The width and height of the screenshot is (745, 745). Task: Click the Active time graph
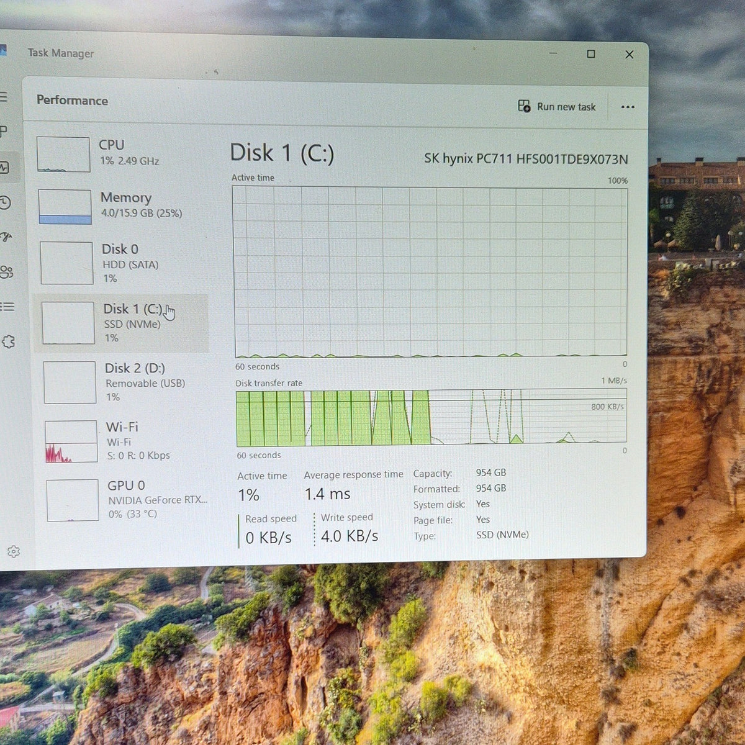(x=430, y=272)
